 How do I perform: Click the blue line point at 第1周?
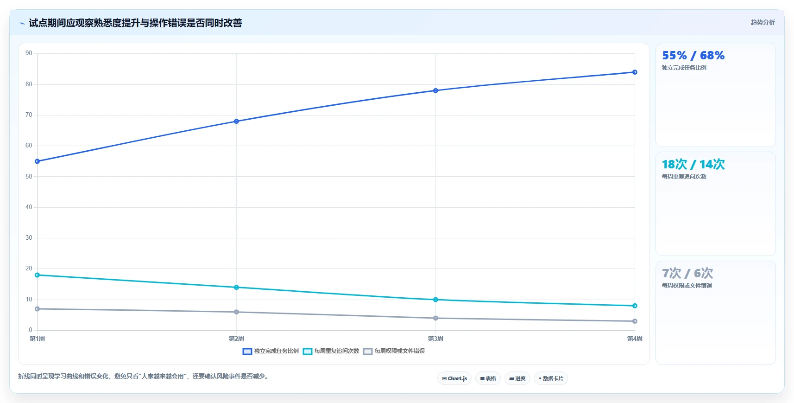coord(38,161)
